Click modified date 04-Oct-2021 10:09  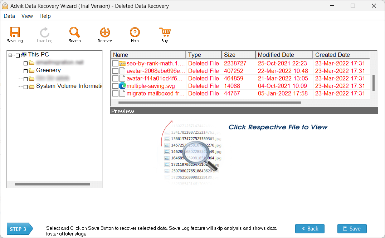pos(282,86)
